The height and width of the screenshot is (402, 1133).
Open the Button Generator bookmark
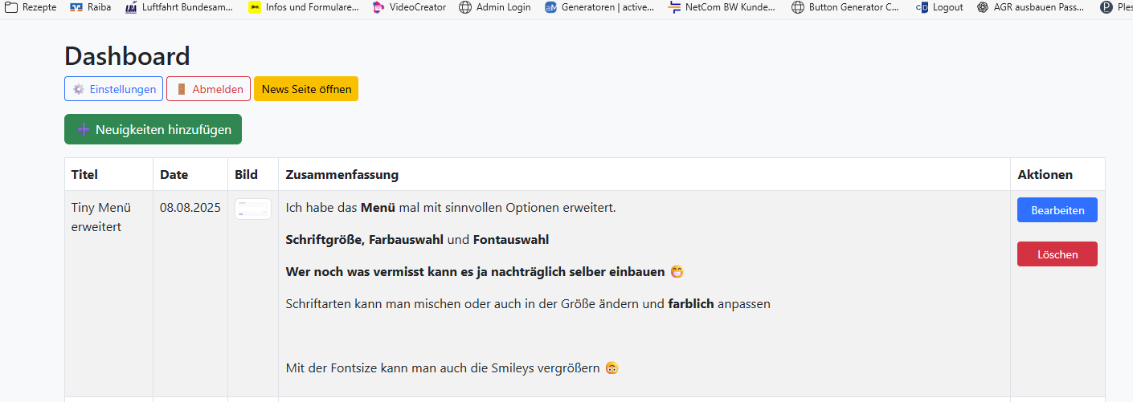(845, 7)
